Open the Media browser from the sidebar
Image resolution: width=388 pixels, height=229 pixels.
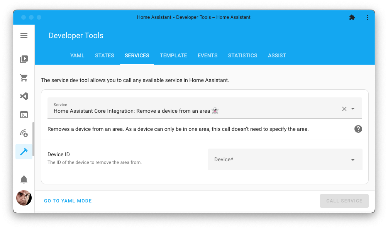(24, 59)
